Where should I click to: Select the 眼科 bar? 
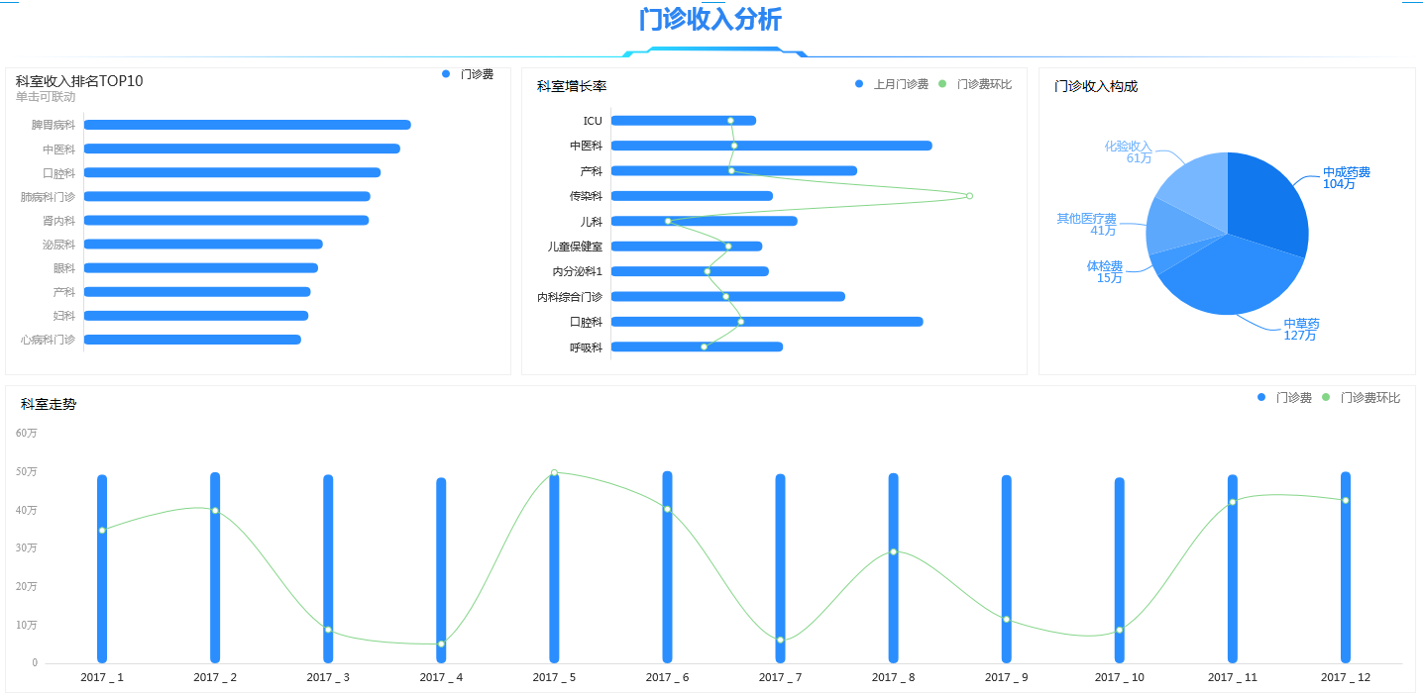[x=200, y=267]
